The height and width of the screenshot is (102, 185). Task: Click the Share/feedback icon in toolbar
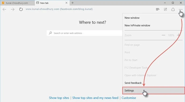(x=173, y=9)
